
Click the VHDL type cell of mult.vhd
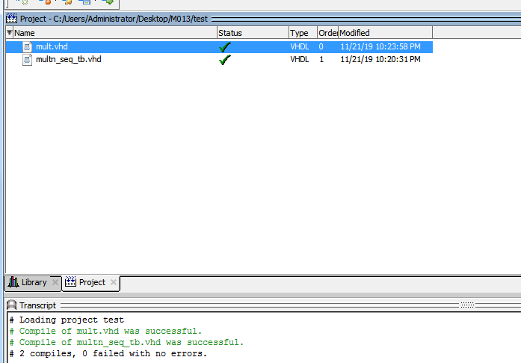(x=300, y=46)
